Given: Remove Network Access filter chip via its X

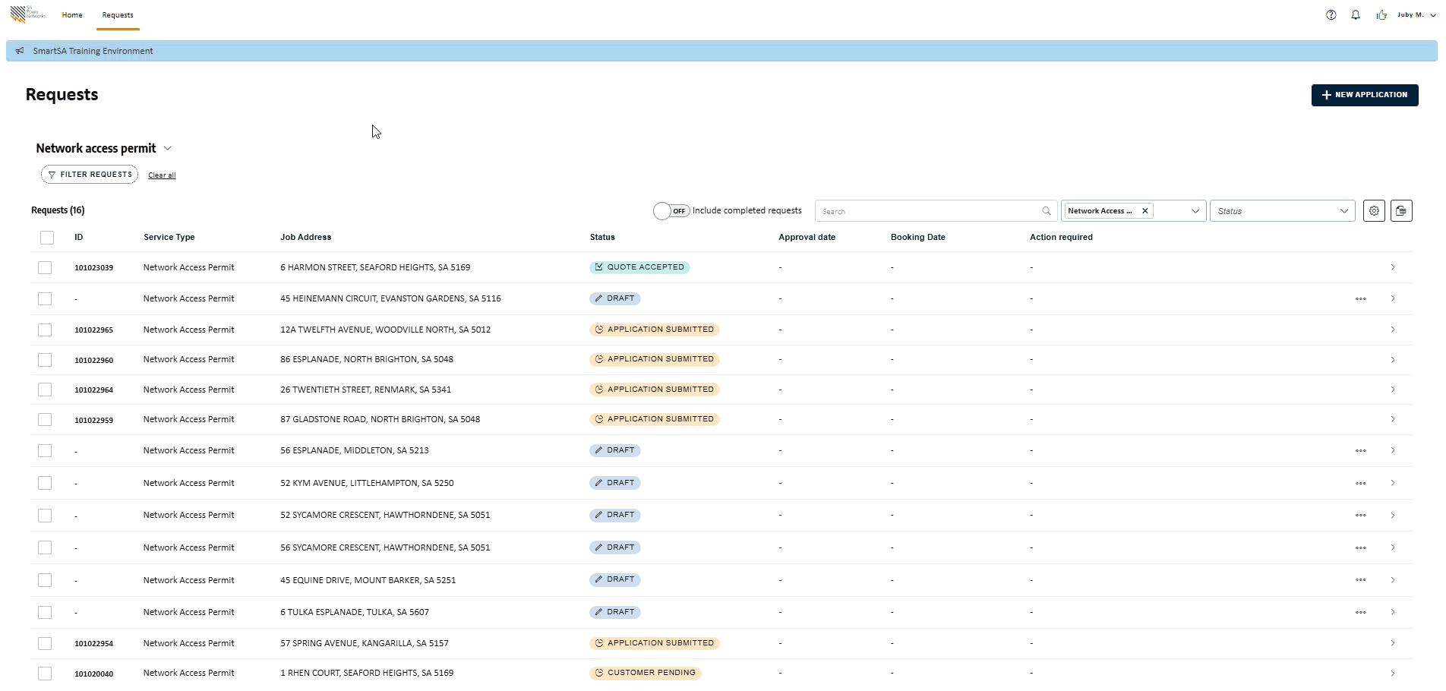Looking at the screenshot, I should click(x=1144, y=210).
